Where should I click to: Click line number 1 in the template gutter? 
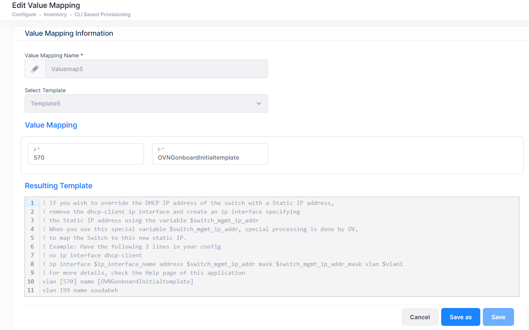[x=32, y=203]
